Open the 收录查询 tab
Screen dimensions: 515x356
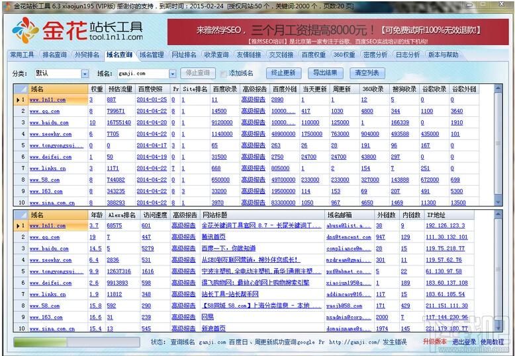[x=216, y=55]
